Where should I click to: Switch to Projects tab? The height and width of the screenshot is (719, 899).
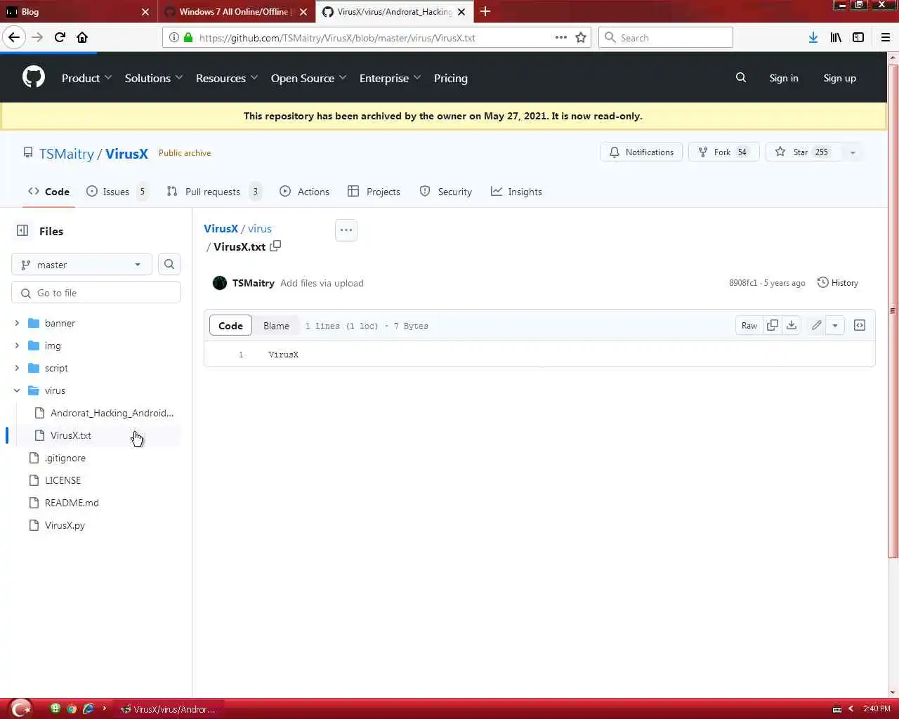tap(374, 192)
